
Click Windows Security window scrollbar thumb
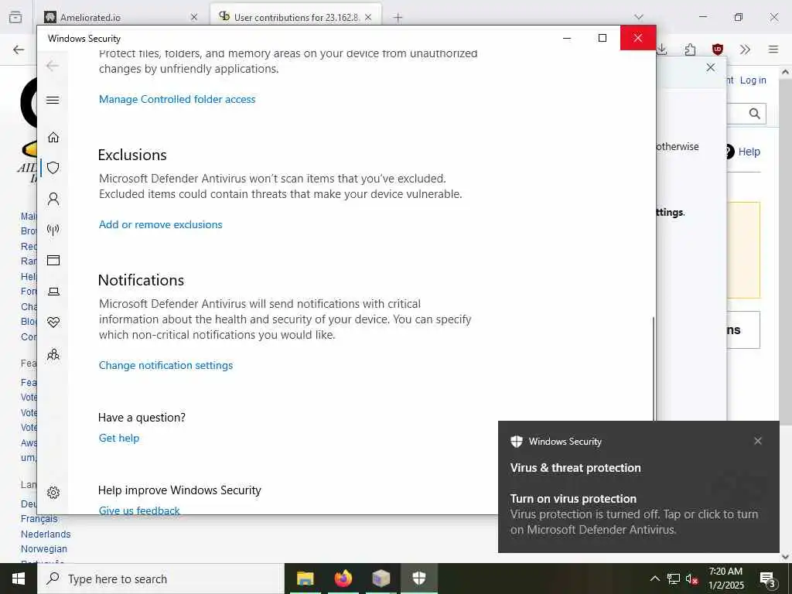pyautogui.click(x=653, y=369)
